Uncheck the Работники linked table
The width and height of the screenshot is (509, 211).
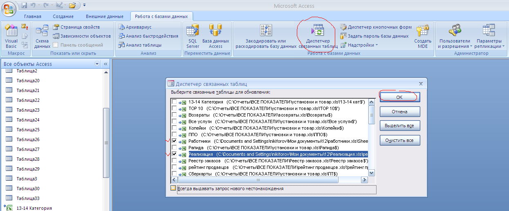175,141
